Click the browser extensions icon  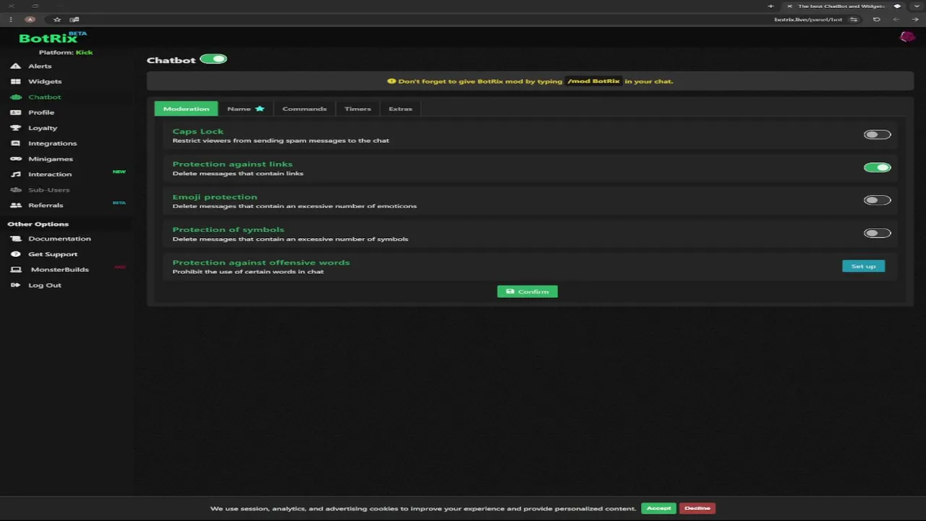(x=74, y=20)
